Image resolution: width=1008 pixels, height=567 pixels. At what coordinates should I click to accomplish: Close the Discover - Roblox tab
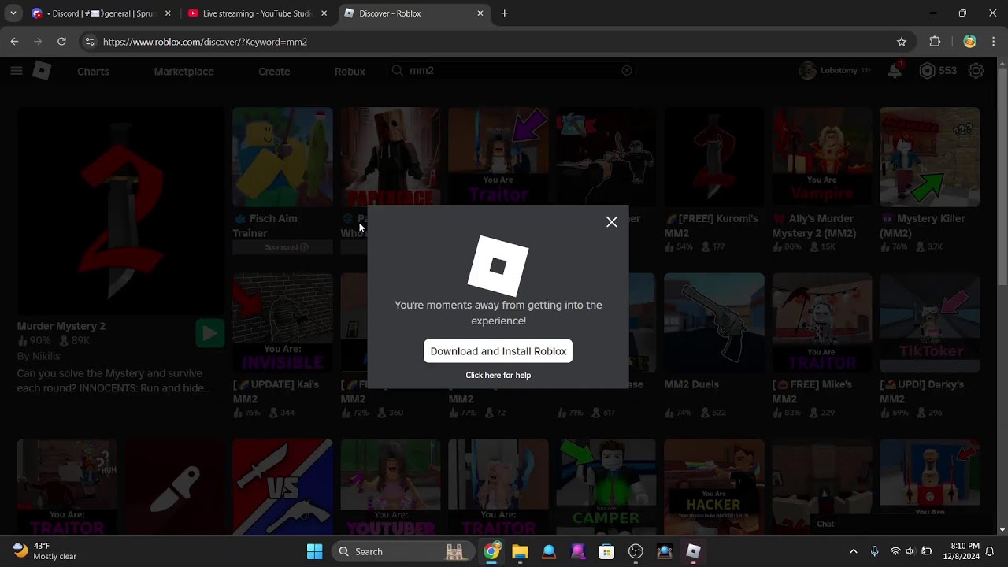click(x=480, y=13)
